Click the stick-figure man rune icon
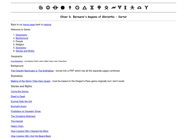This screenshot has height=140, width=187. click(132, 8)
